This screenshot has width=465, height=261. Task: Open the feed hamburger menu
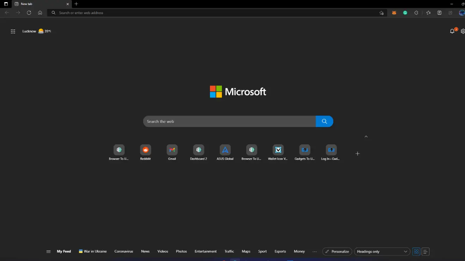pos(49,252)
